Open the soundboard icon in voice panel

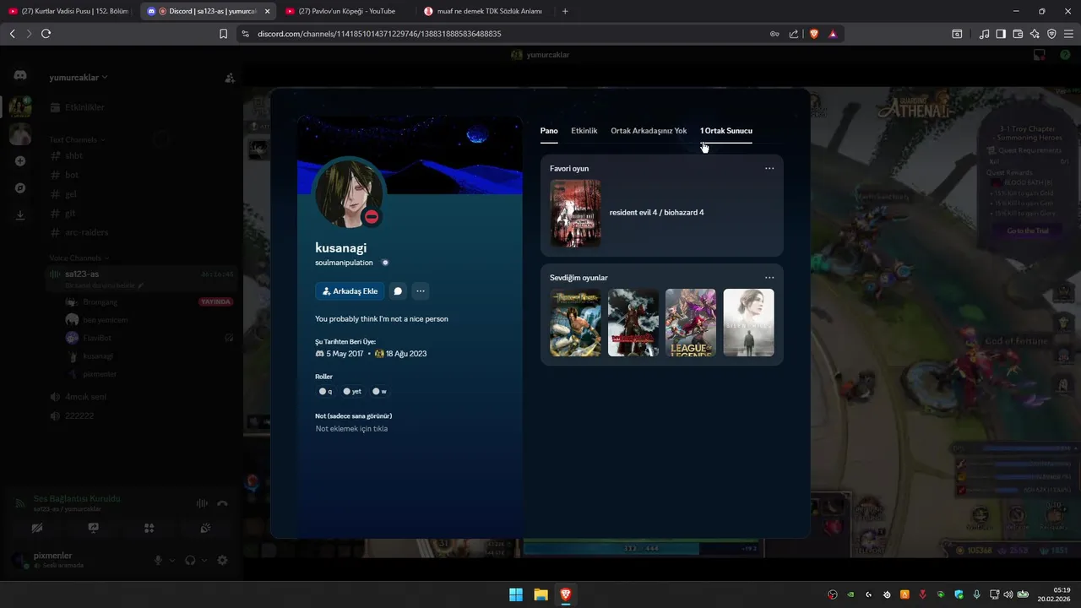tap(204, 528)
